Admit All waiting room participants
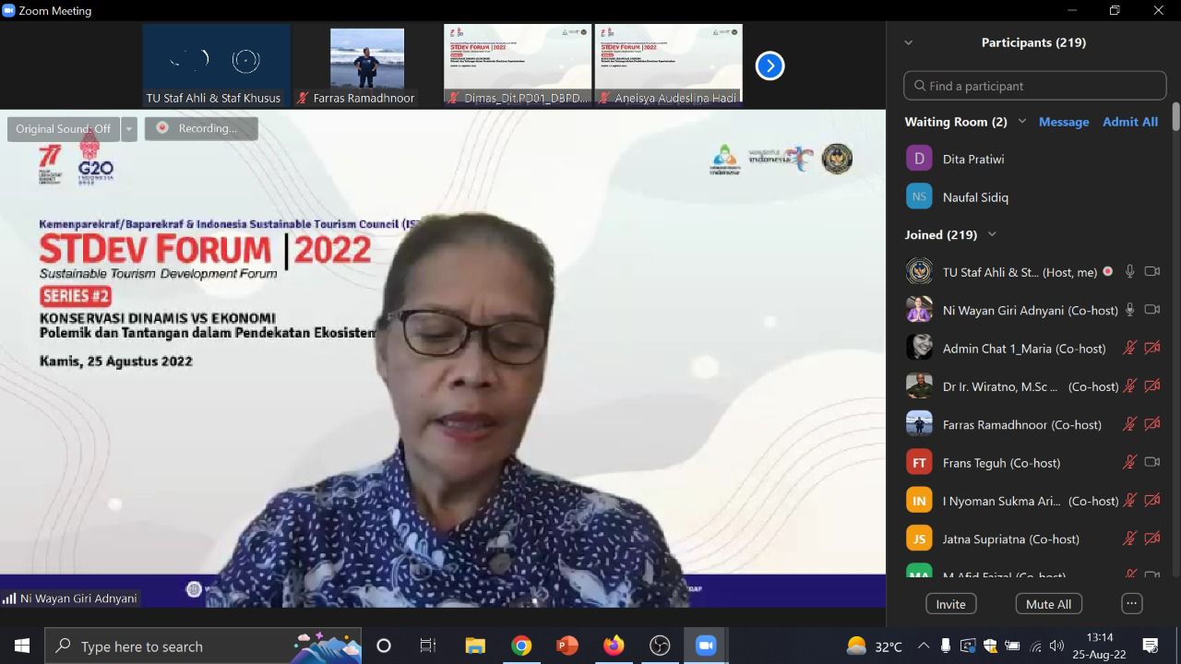 point(1130,122)
